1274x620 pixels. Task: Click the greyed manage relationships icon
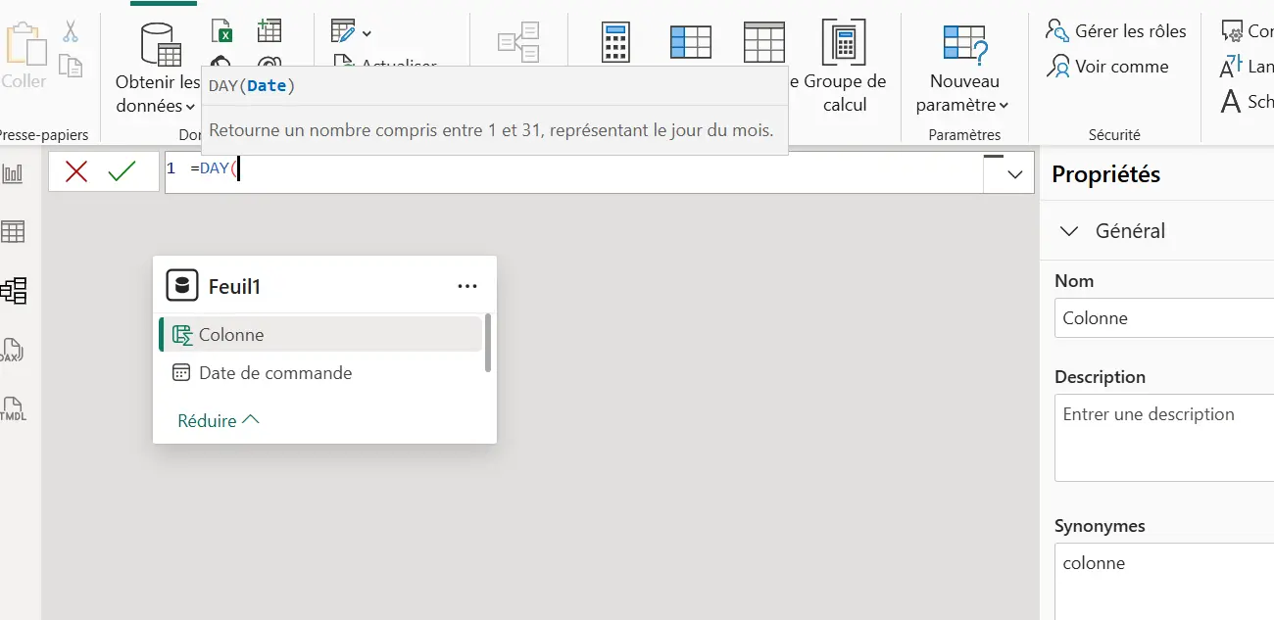coord(518,44)
